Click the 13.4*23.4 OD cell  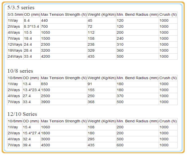[x=31, y=90]
